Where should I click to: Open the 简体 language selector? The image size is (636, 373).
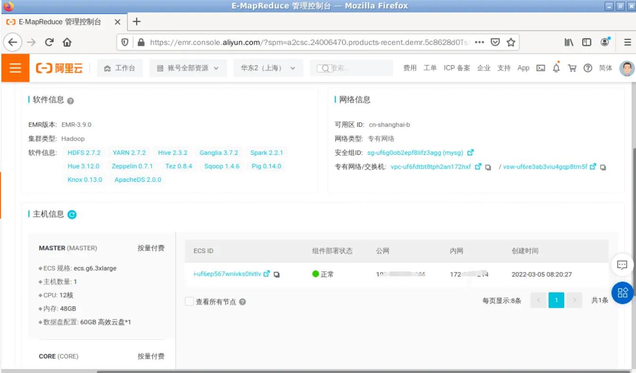pyautogui.click(x=606, y=68)
